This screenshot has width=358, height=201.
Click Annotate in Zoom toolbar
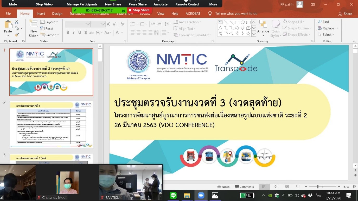point(161,4)
